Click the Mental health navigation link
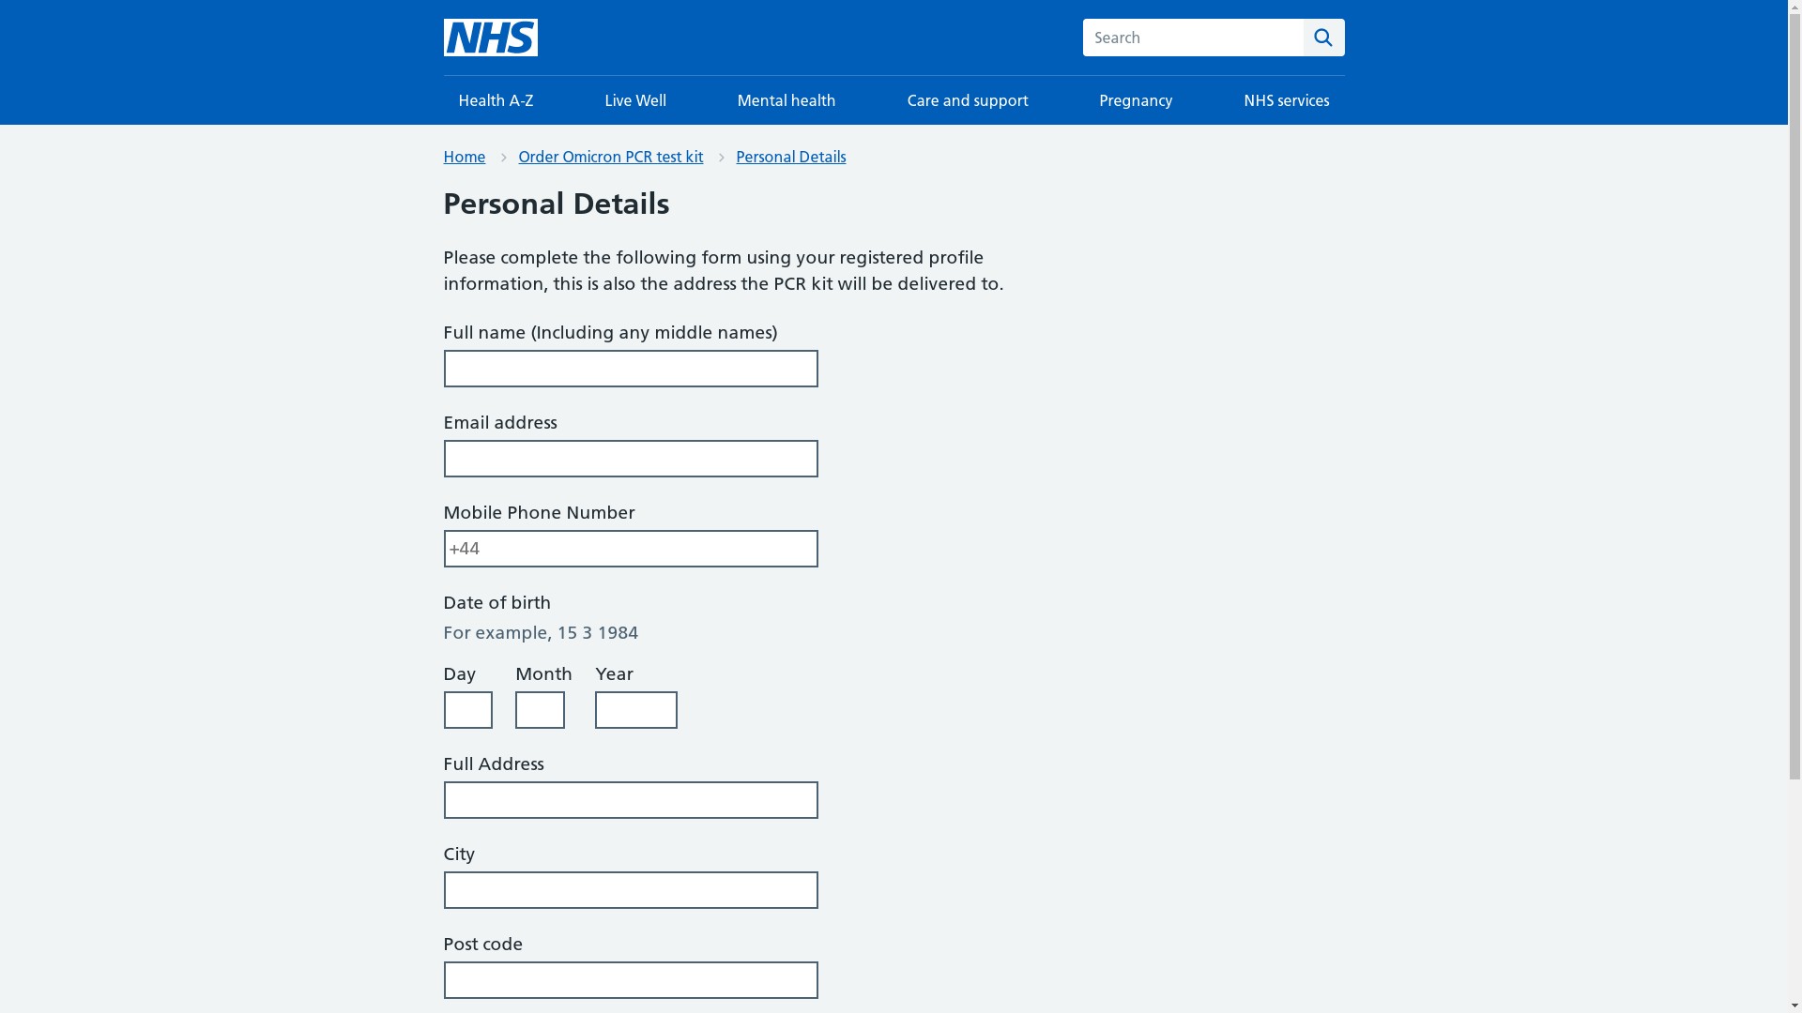1802x1013 pixels. pos(786,98)
